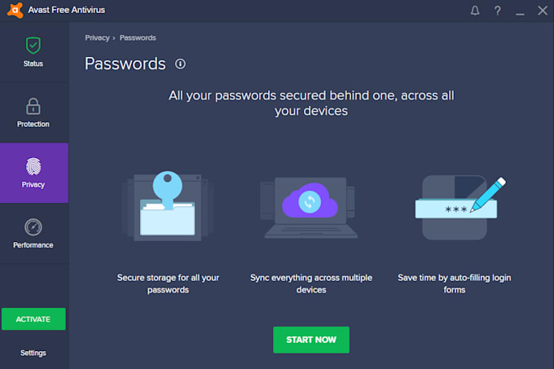Click the Status shield checkmark icon
Image resolution: width=554 pixels, height=369 pixels.
(33, 46)
